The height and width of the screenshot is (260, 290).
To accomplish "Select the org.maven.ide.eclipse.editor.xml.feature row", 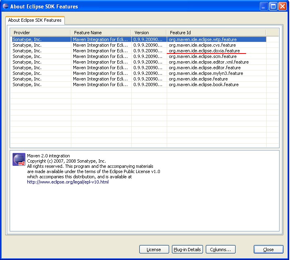I will click(x=139, y=62).
